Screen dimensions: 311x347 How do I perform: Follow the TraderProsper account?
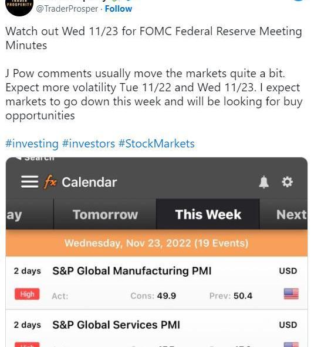click(x=119, y=9)
